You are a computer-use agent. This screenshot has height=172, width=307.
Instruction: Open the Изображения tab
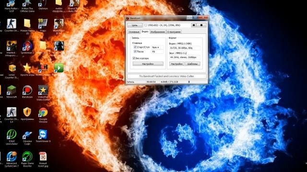coord(158,32)
